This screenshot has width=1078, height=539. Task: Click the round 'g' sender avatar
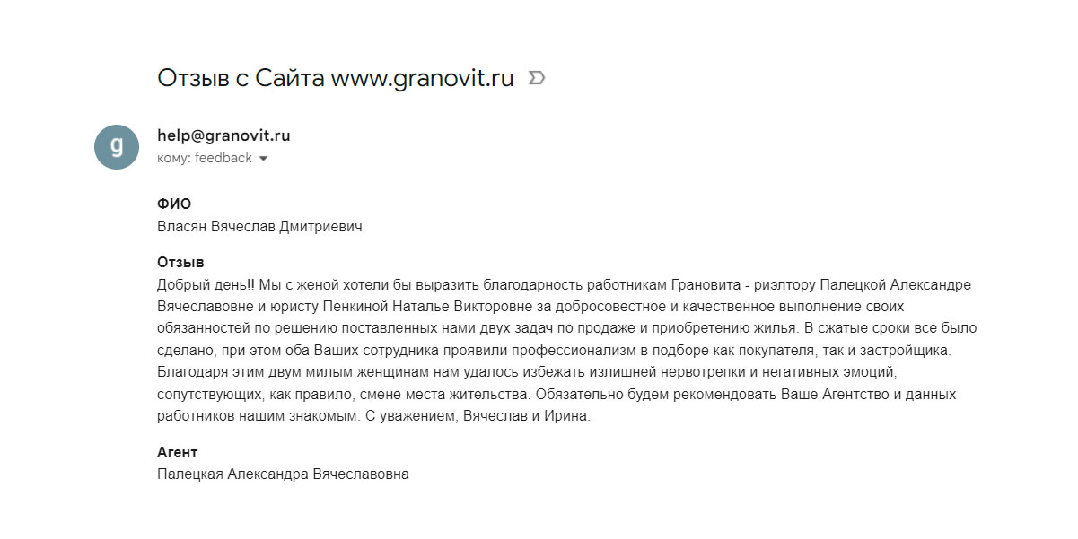point(117,147)
